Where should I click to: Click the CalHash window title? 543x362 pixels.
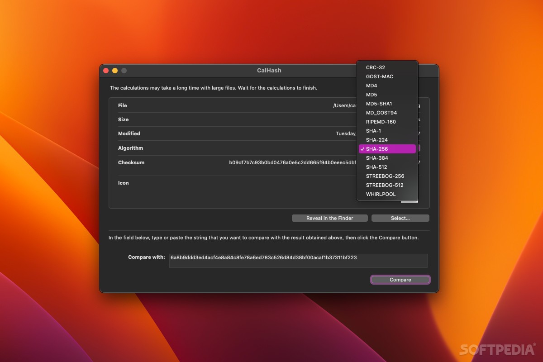click(269, 71)
